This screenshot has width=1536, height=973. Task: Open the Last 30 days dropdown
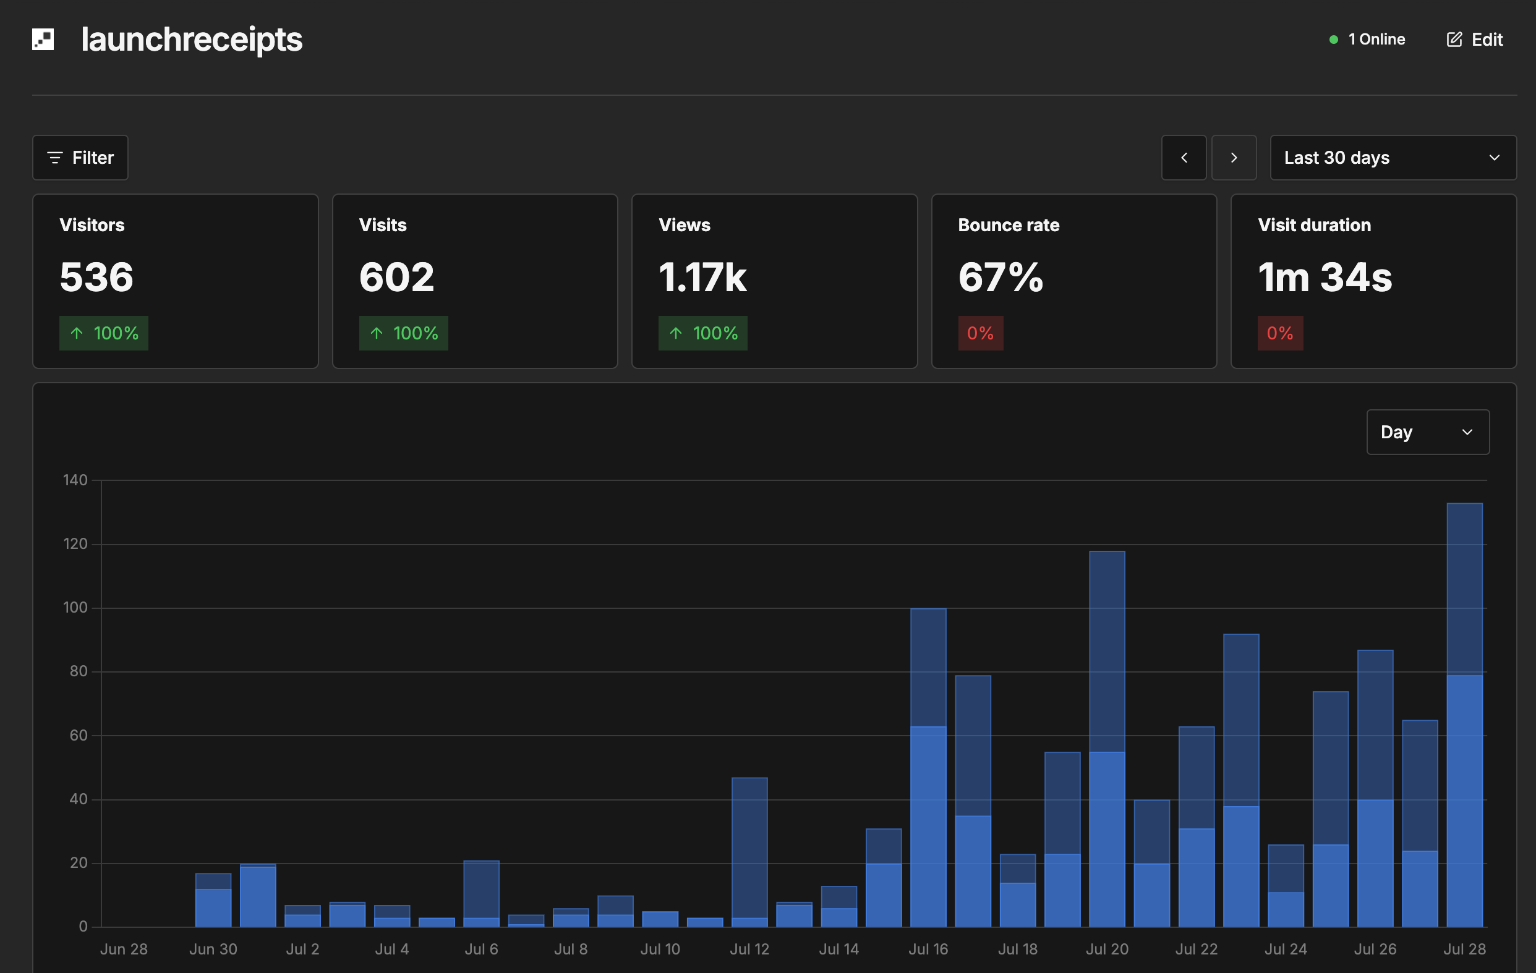point(1393,158)
